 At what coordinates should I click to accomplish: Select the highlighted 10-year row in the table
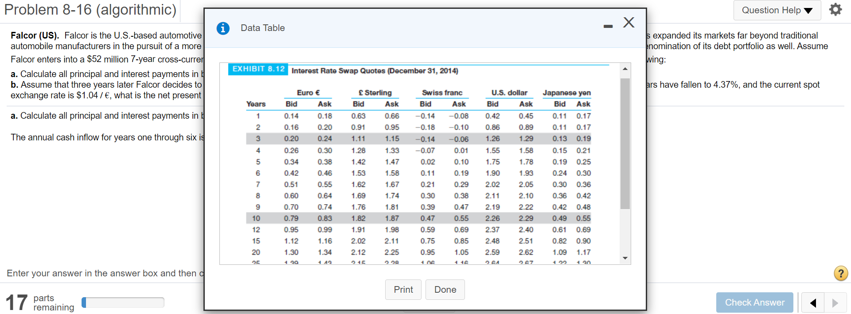pos(418,218)
